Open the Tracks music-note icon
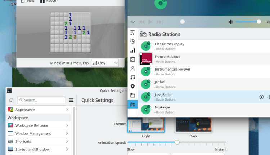Image resolution: width=270 pixels, height=155 pixels. coord(132,77)
